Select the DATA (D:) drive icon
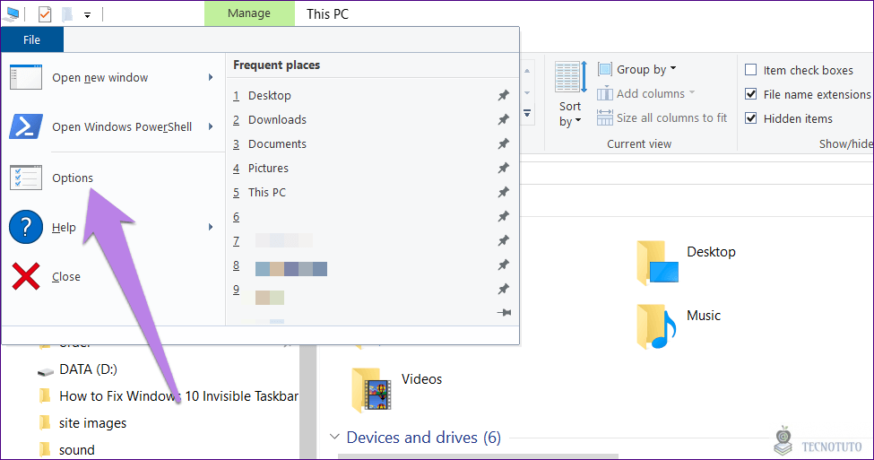This screenshot has height=460, width=874. coord(45,371)
